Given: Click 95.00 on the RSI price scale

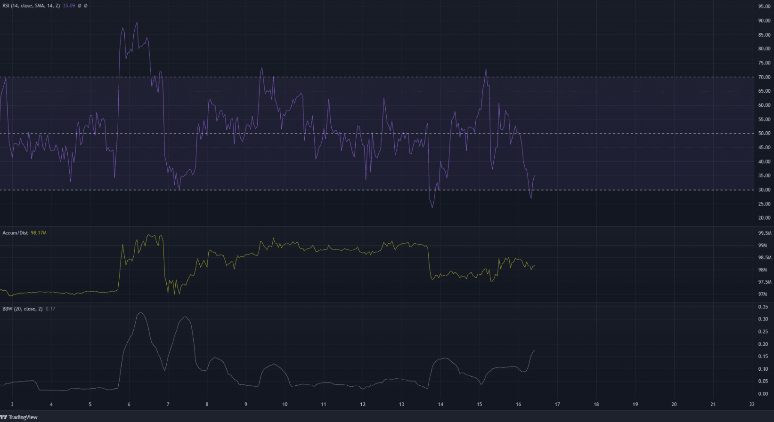Looking at the screenshot, I should pos(764,7).
